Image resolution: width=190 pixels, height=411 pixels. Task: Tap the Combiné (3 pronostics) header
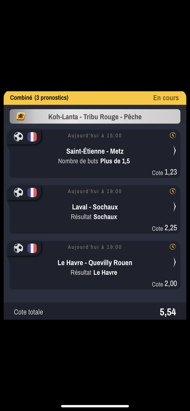(x=39, y=98)
